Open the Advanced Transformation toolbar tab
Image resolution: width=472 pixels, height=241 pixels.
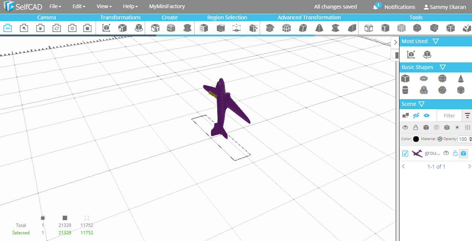coord(309,17)
